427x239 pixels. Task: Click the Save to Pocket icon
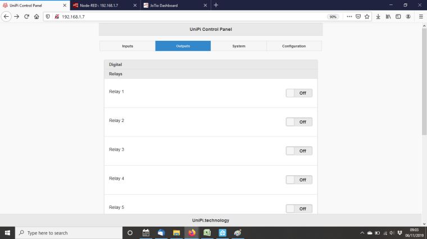[358, 17]
